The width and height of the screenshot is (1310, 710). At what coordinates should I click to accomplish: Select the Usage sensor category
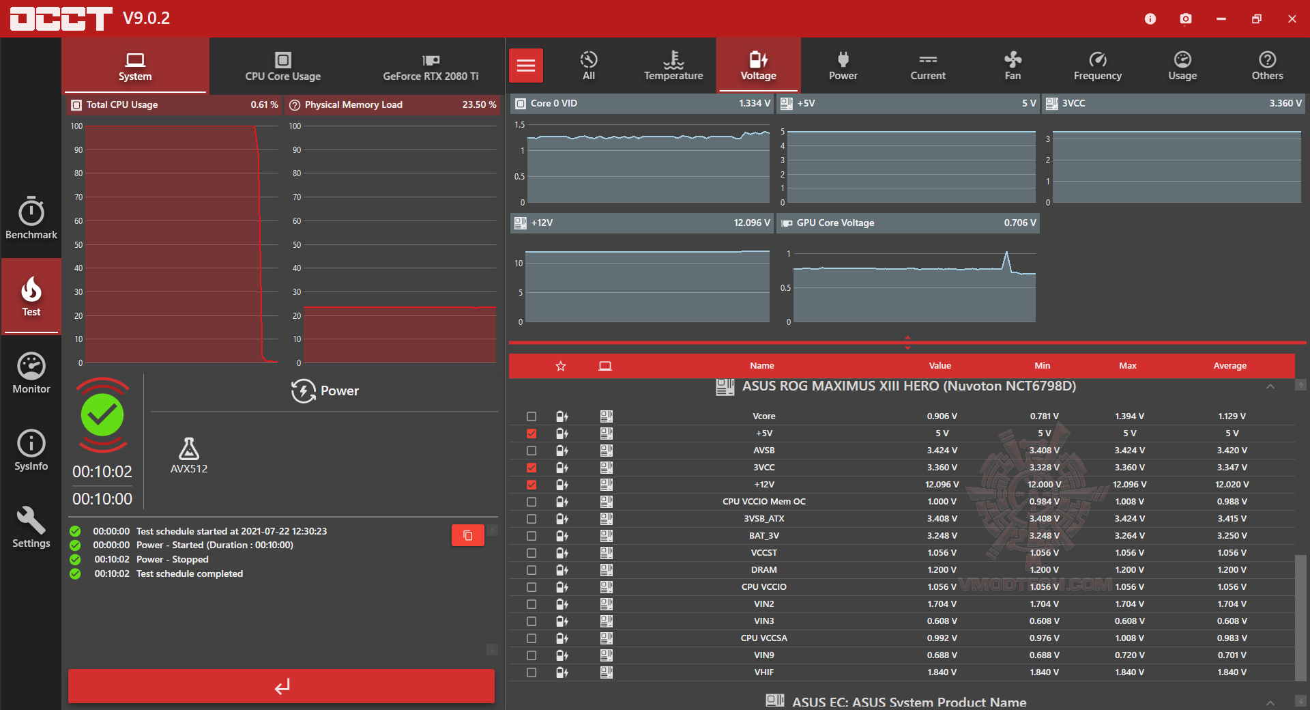tap(1182, 66)
